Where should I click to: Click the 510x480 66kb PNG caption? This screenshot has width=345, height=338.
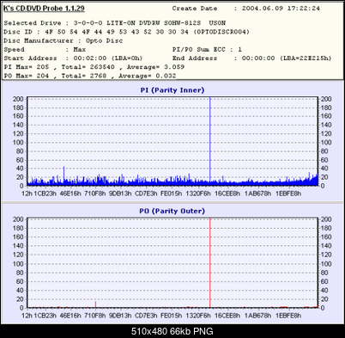pos(172,331)
